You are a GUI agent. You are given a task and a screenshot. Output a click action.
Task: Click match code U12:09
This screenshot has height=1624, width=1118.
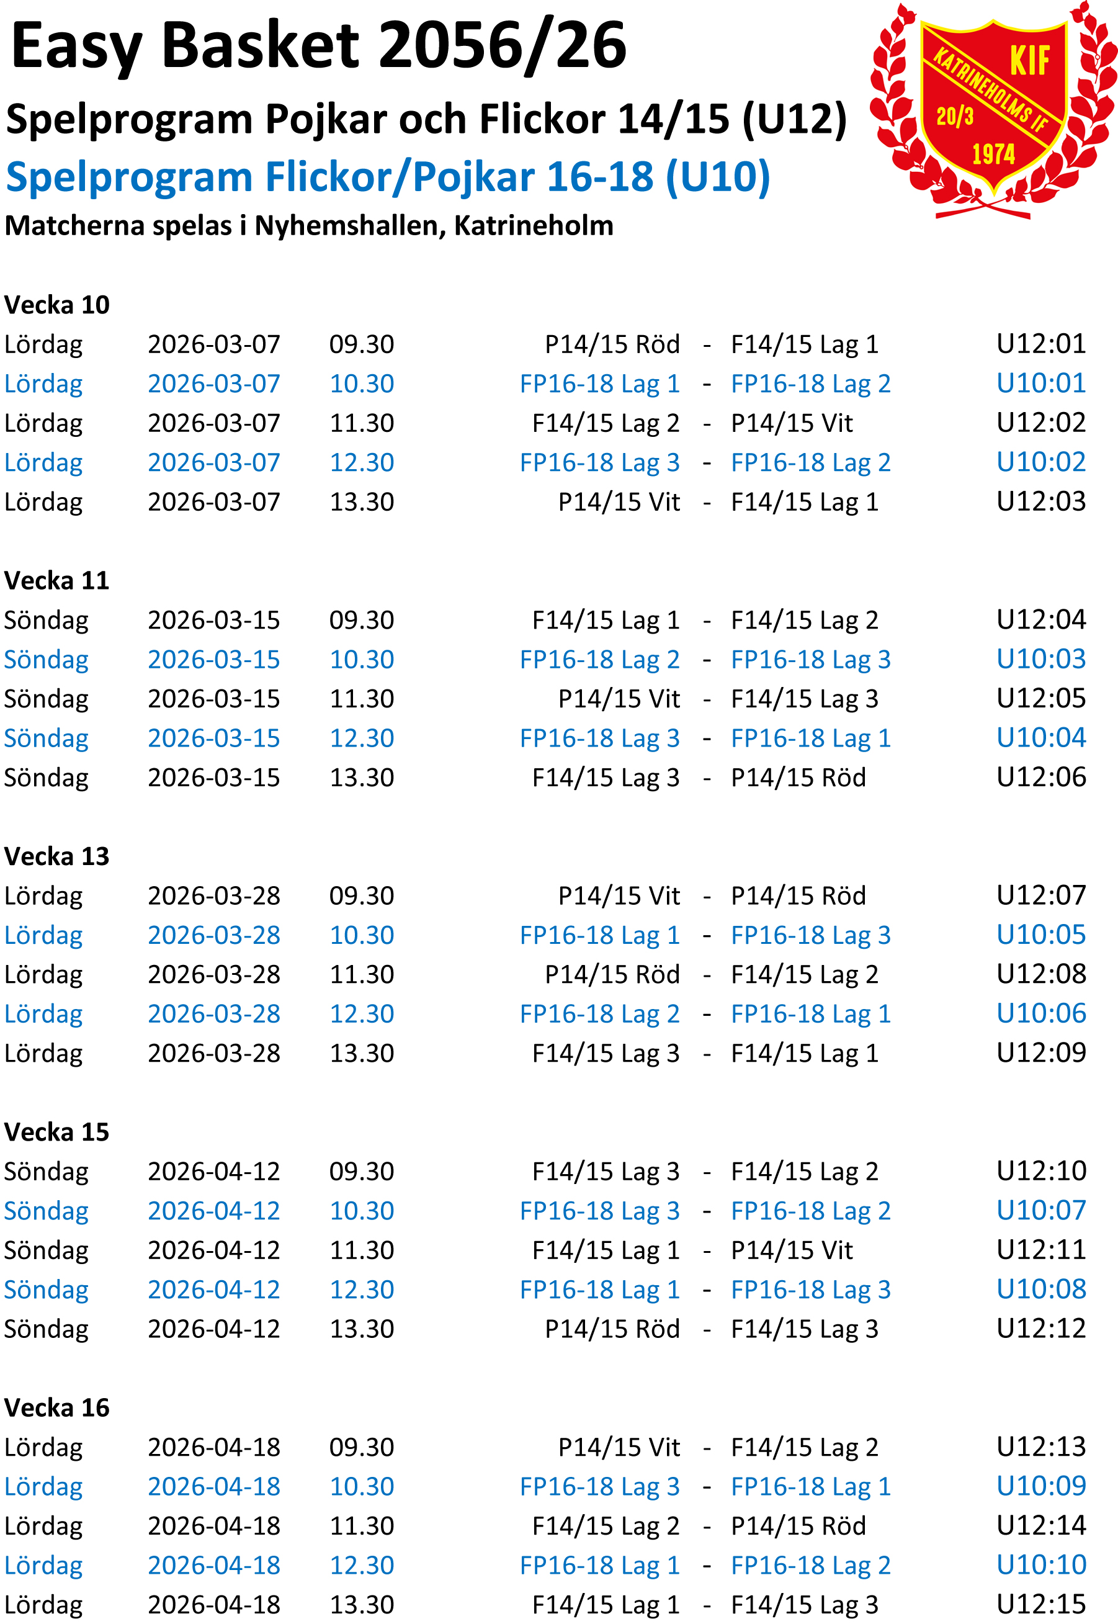[1041, 1052]
